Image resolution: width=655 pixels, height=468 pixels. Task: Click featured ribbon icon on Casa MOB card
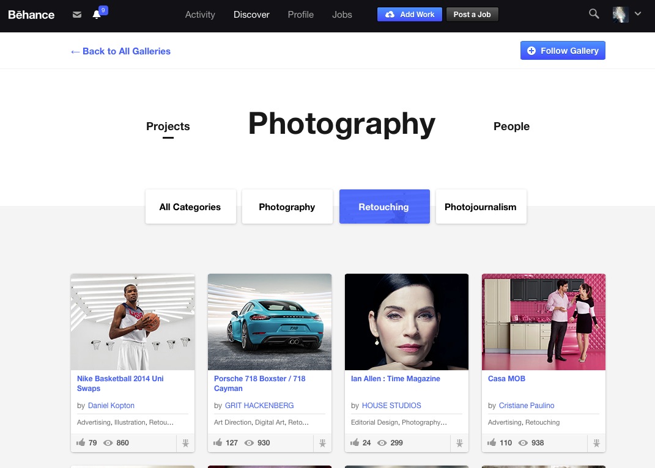coord(596,443)
